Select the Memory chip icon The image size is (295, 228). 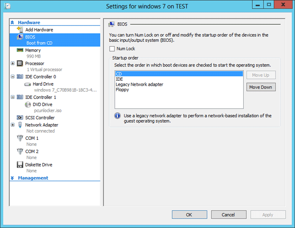click(x=20, y=50)
